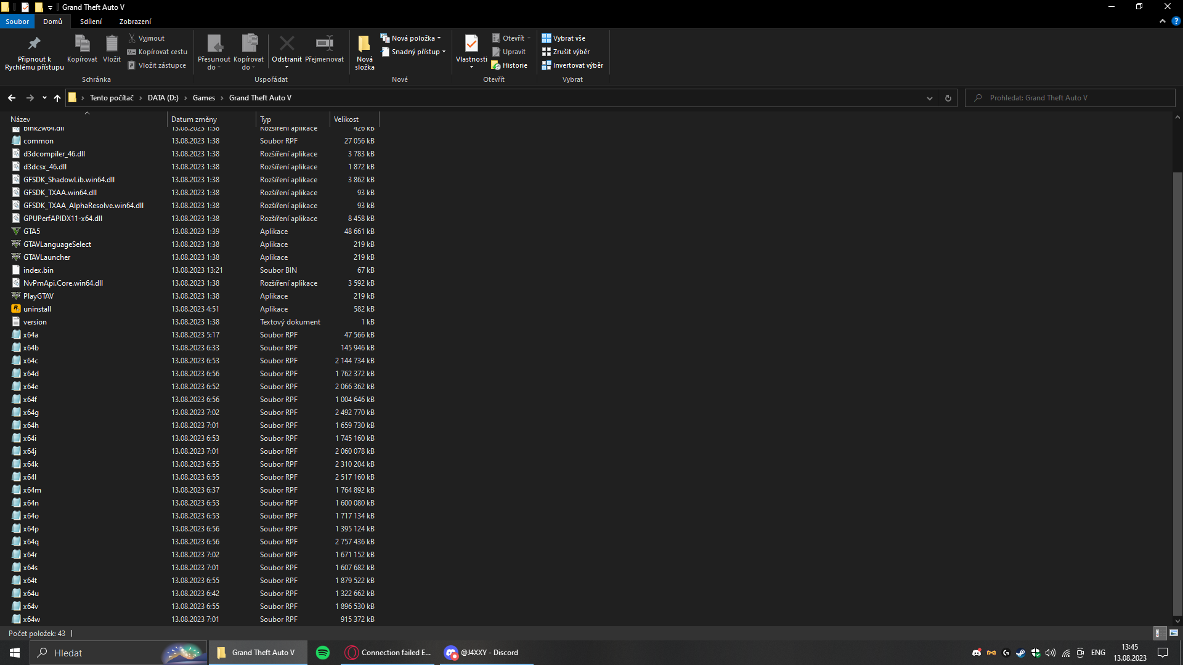Switch to large thumbnails view
The image size is (1183, 665).
pos(1173,633)
